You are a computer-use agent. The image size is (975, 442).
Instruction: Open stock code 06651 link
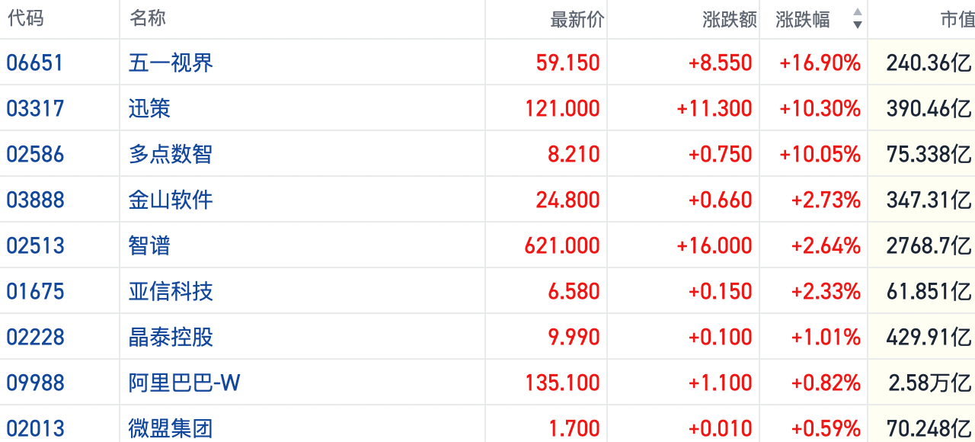(35, 62)
